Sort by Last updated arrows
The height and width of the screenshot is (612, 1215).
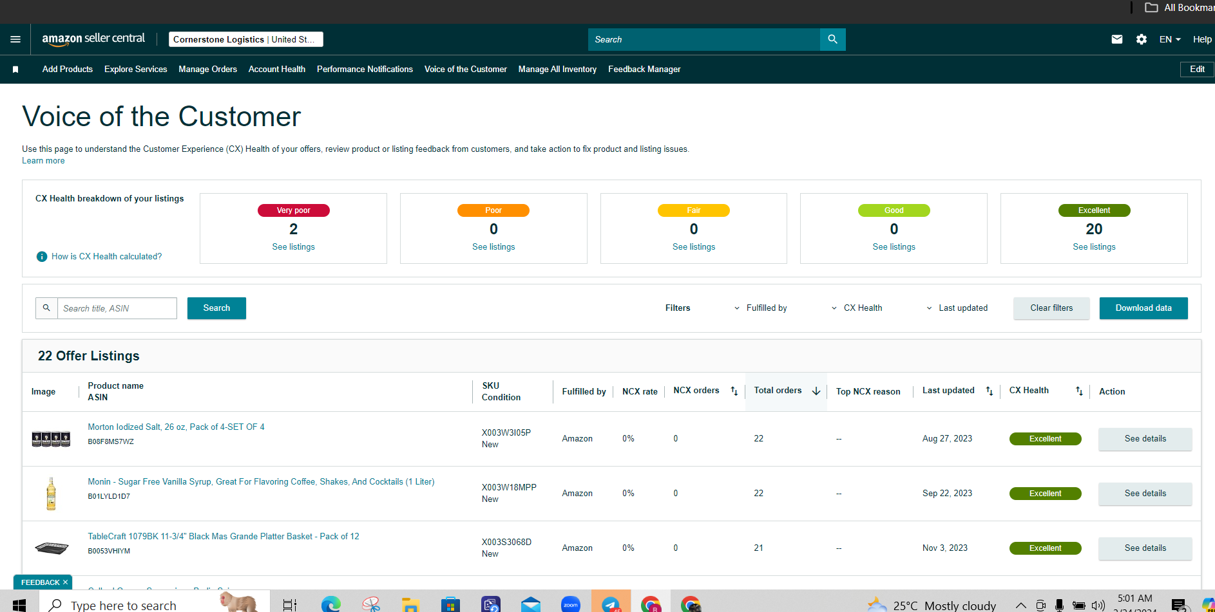(990, 391)
